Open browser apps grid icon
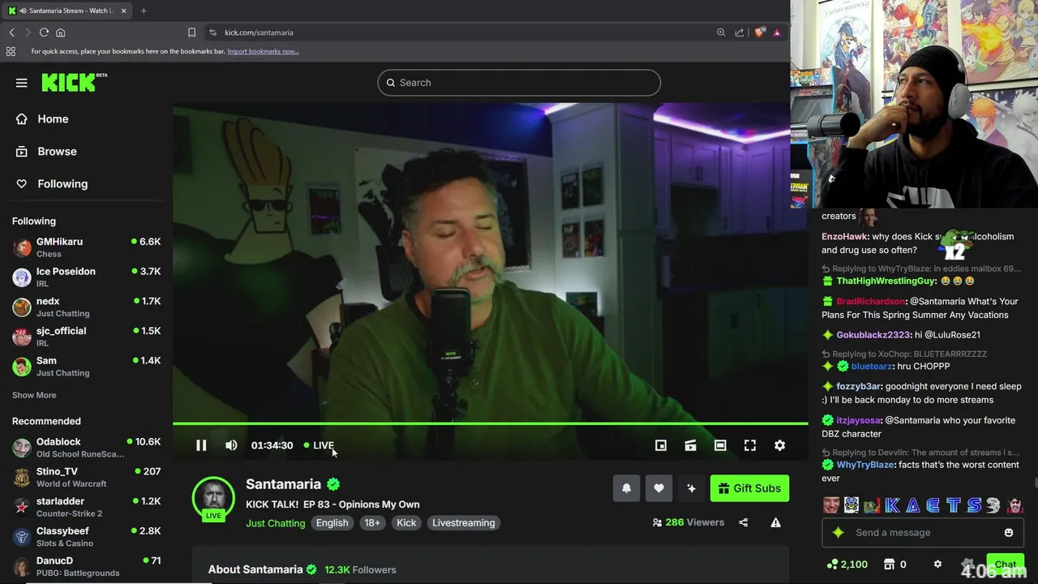Viewport: 1038px width, 584px height. click(11, 51)
